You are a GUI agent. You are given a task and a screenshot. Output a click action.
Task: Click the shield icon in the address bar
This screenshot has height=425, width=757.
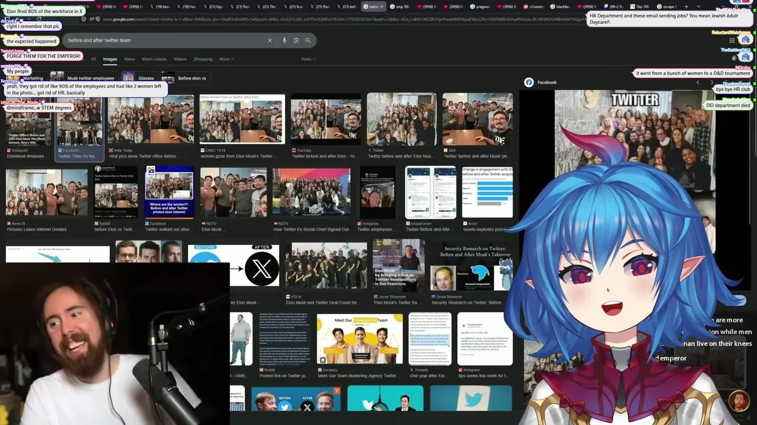click(83, 19)
